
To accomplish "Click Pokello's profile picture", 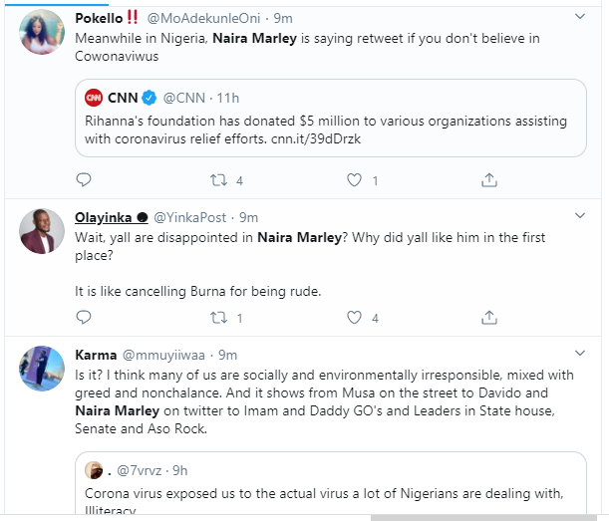I will [x=43, y=33].
